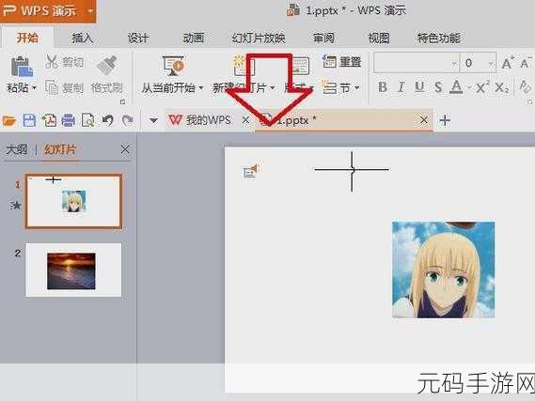Open the 设计 ribbon tab

[x=138, y=38]
